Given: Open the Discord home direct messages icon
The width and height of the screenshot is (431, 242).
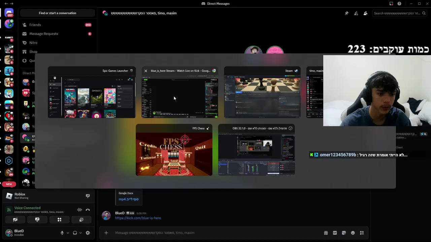Looking at the screenshot, I should pos(9,13).
